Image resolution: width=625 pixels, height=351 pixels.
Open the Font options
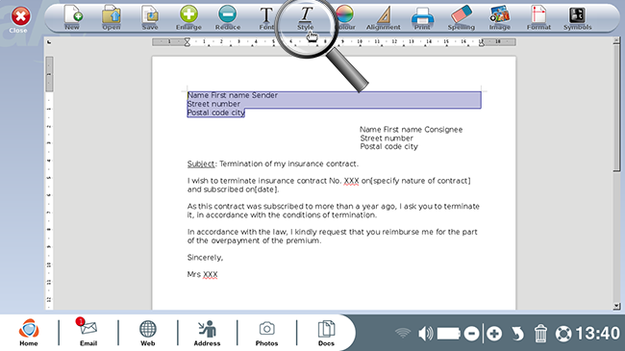[266, 17]
